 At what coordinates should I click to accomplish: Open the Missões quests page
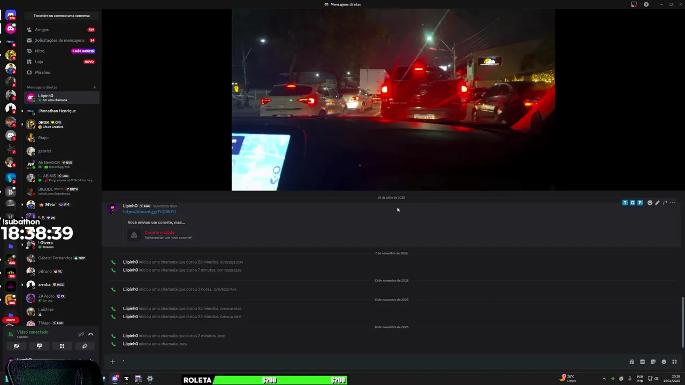(62, 72)
